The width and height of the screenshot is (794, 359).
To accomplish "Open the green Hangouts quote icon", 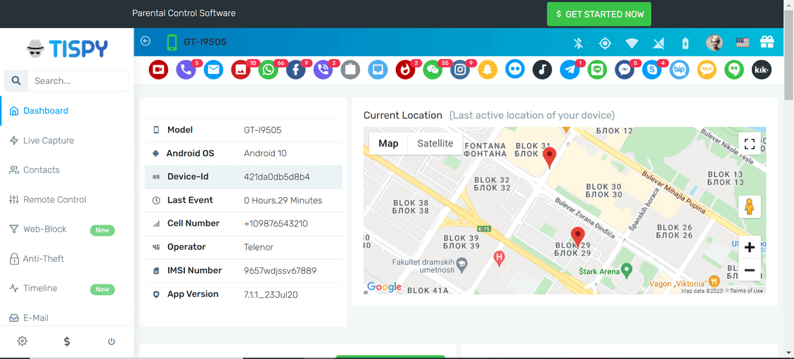I will [x=734, y=70].
